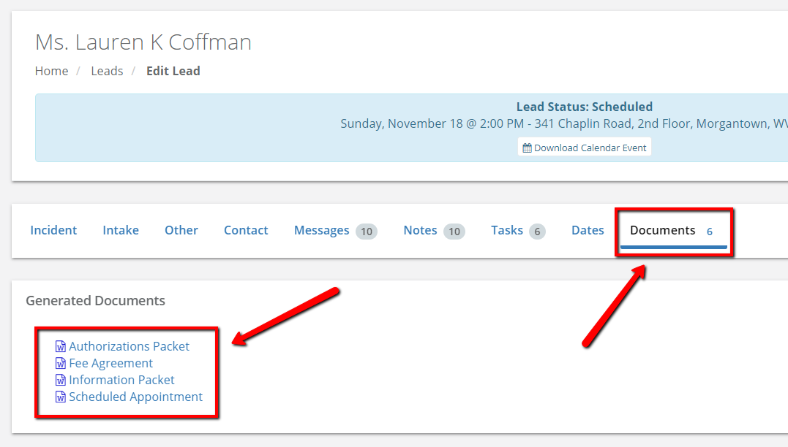Click the Word icon beside Authorizations Packet
788x447 pixels.
click(x=60, y=346)
